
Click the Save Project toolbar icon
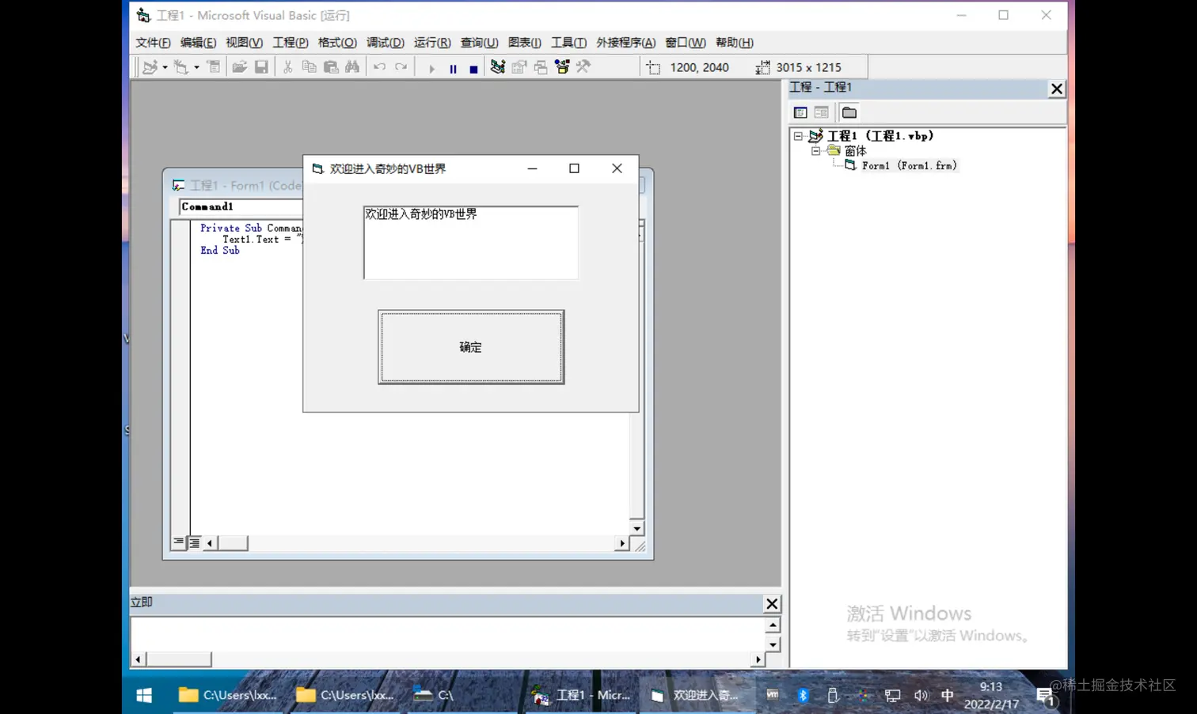[x=261, y=67]
